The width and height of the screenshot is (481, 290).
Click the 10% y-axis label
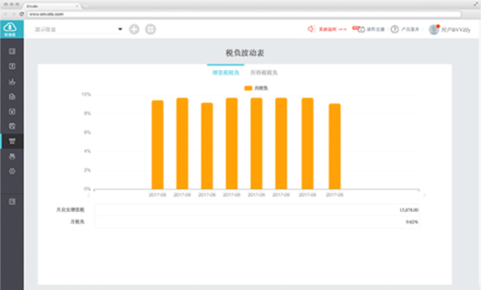point(86,94)
